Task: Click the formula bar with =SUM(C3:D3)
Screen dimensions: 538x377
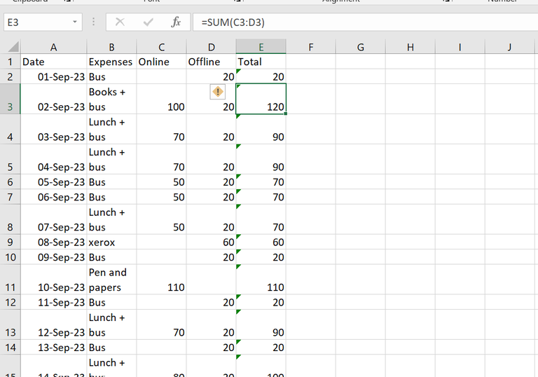Action: point(366,22)
